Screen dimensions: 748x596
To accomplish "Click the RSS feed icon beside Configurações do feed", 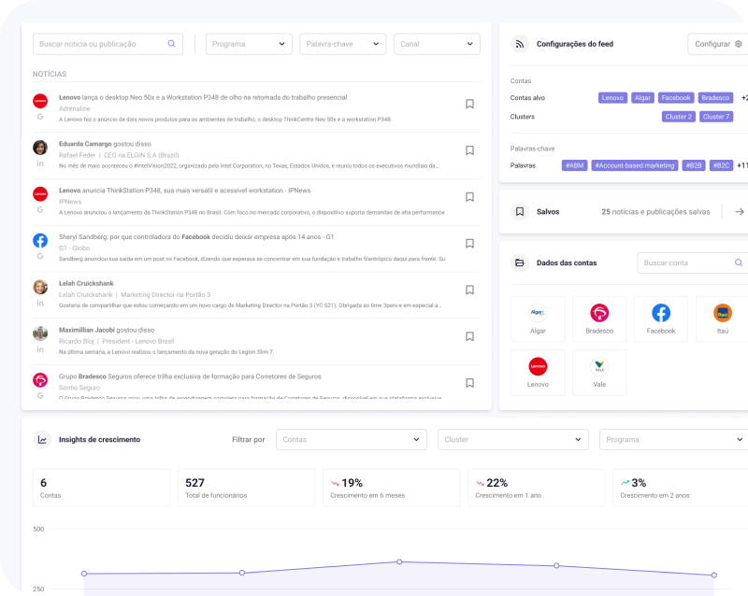I will [520, 44].
